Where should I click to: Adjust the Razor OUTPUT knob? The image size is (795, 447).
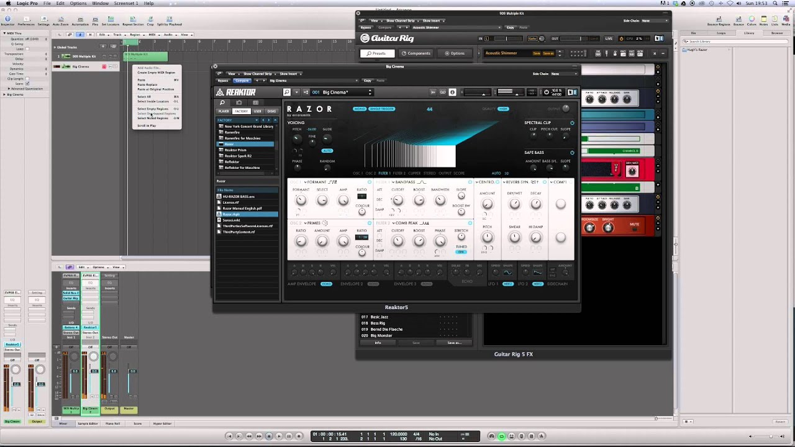coord(566,109)
